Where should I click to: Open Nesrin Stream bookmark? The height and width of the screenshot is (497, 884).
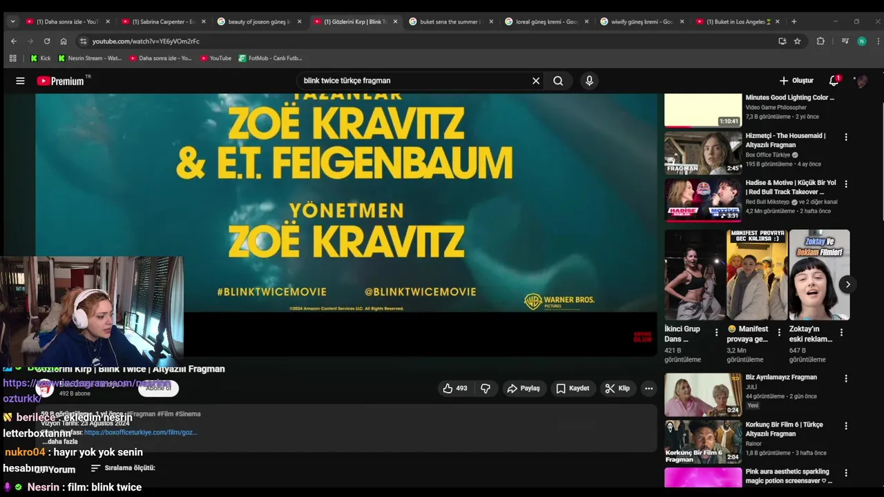click(90, 58)
